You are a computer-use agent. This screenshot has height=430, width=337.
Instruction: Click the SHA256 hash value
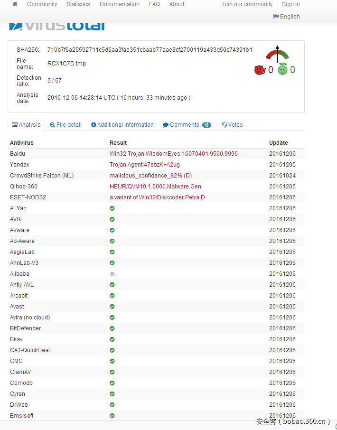[x=150, y=50]
